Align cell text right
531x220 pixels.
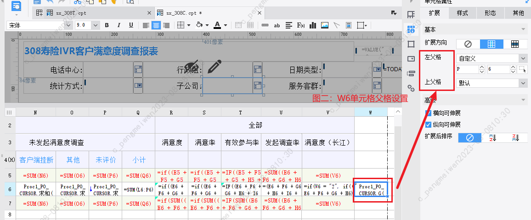pos(166,25)
